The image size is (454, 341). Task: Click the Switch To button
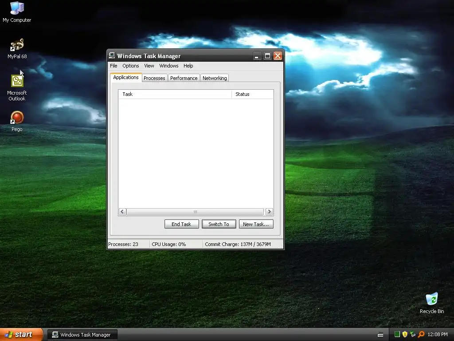pyautogui.click(x=219, y=224)
